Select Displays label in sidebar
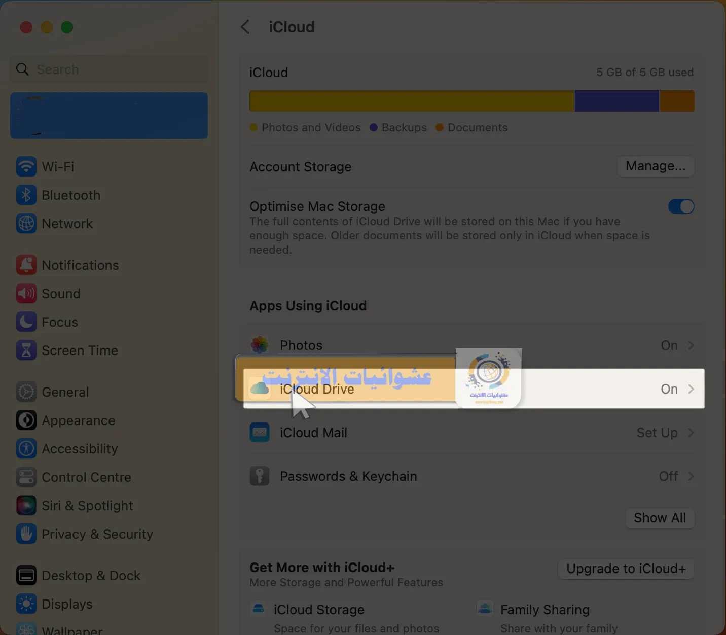 67,604
